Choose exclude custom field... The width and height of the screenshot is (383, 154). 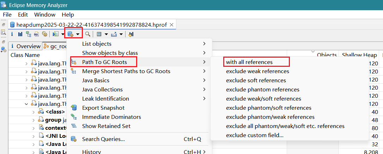[290, 135]
